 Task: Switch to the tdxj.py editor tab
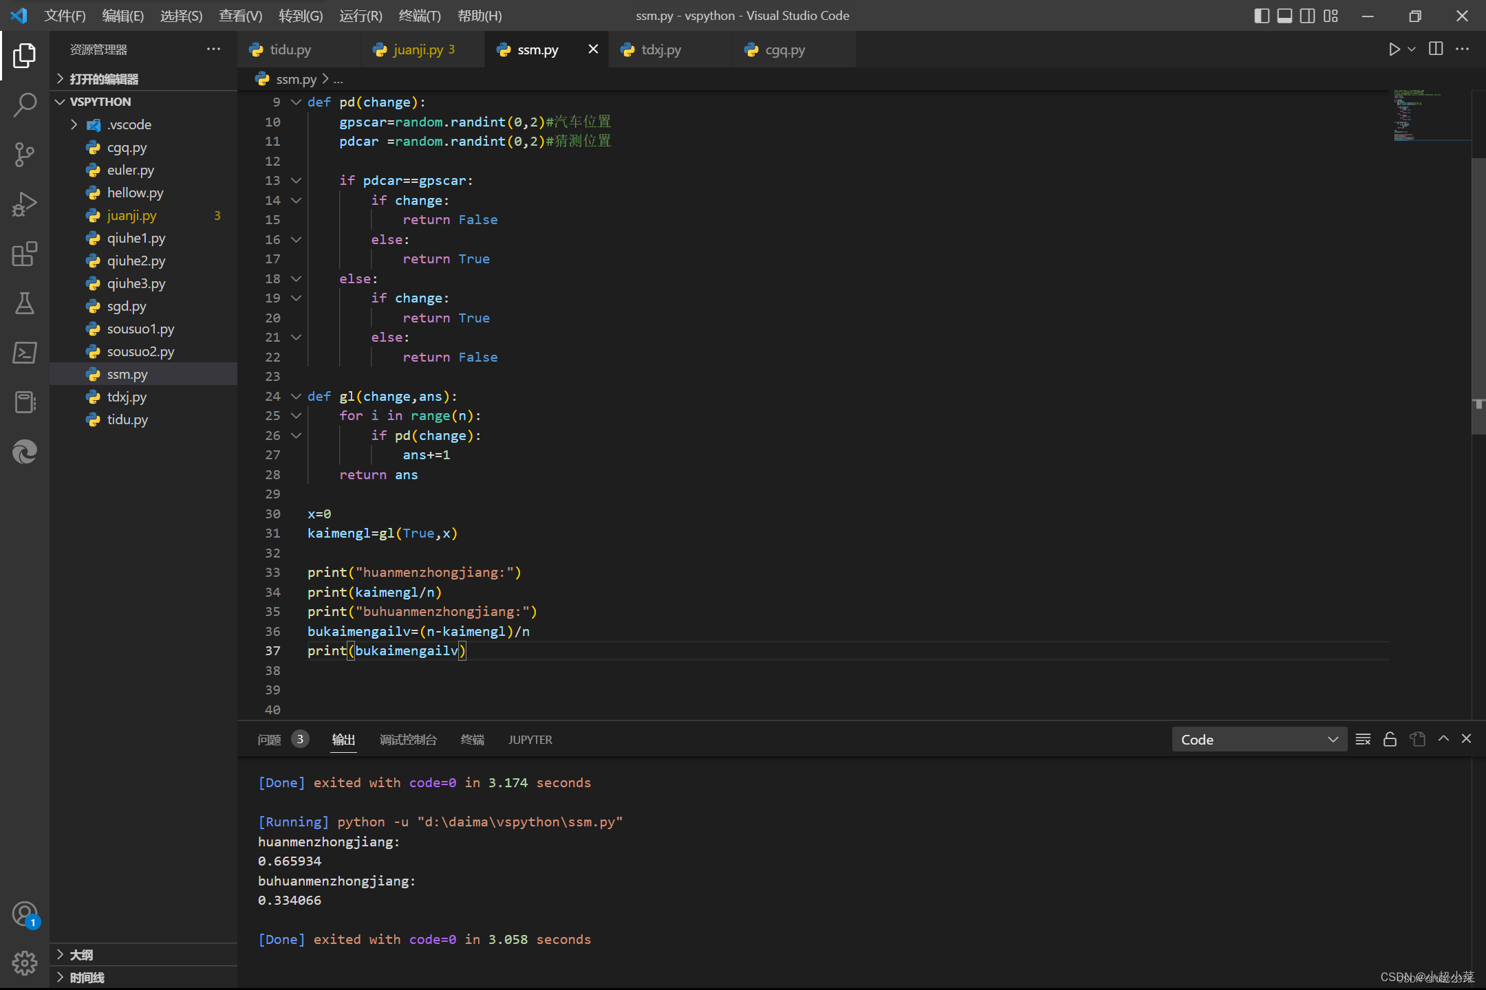[x=670, y=49]
